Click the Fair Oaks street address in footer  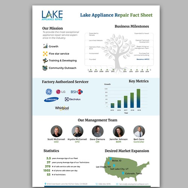point(67,184)
